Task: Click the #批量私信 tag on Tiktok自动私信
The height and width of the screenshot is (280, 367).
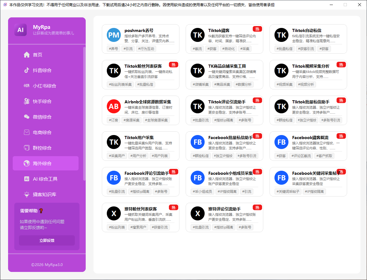Action: (x=284, y=49)
